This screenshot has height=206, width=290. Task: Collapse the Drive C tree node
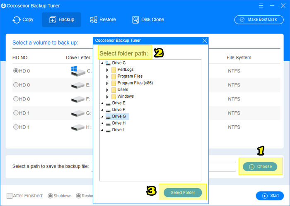pos(102,63)
